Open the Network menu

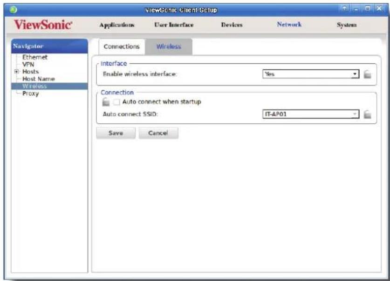click(289, 24)
